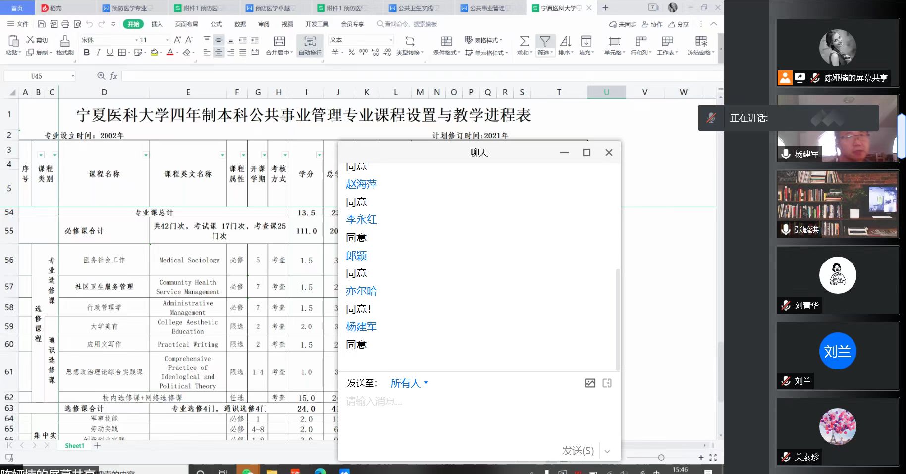Toggle center horizontal alignment button
The image size is (906, 474).
tap(218, 53)
